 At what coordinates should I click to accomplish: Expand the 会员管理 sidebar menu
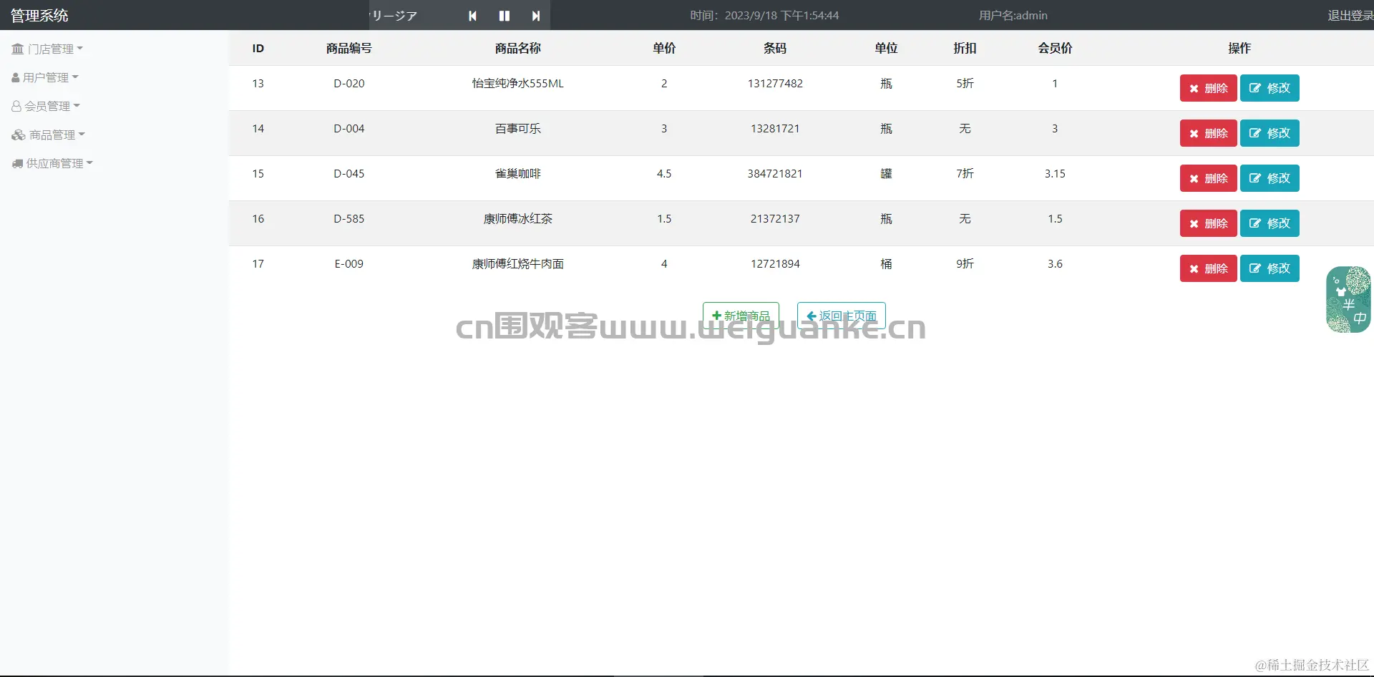(x=46, y=106)
